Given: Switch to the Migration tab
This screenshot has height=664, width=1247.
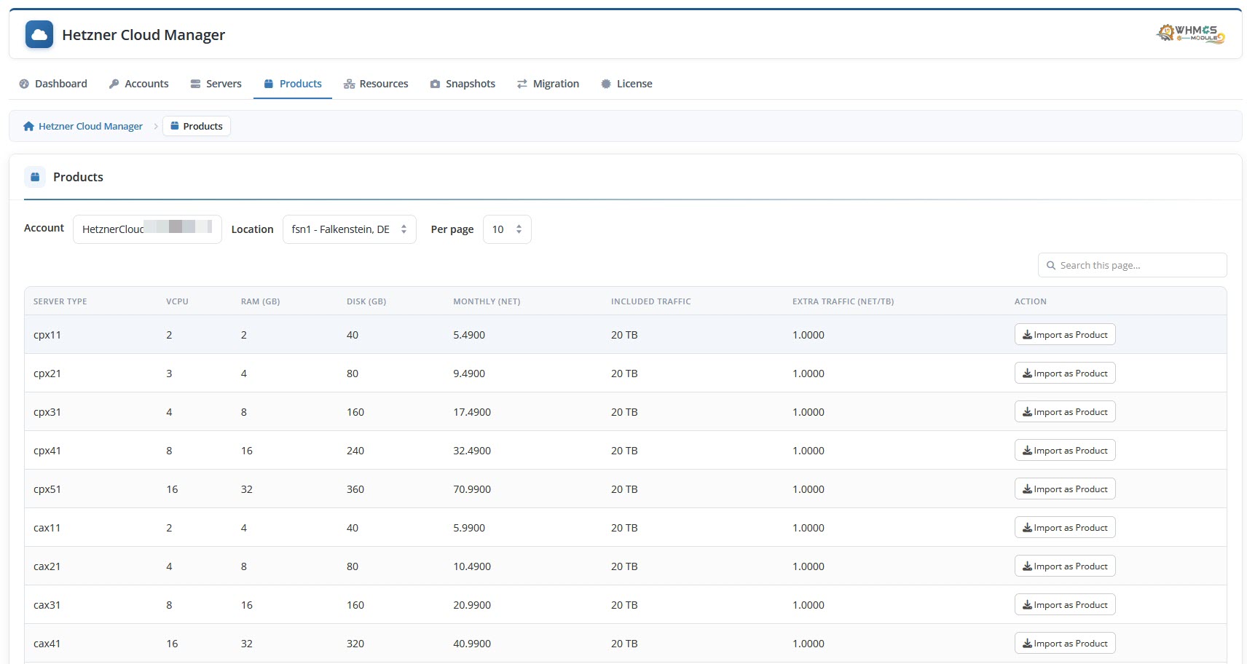Looking at the screenshot, I should click(548, 84).
